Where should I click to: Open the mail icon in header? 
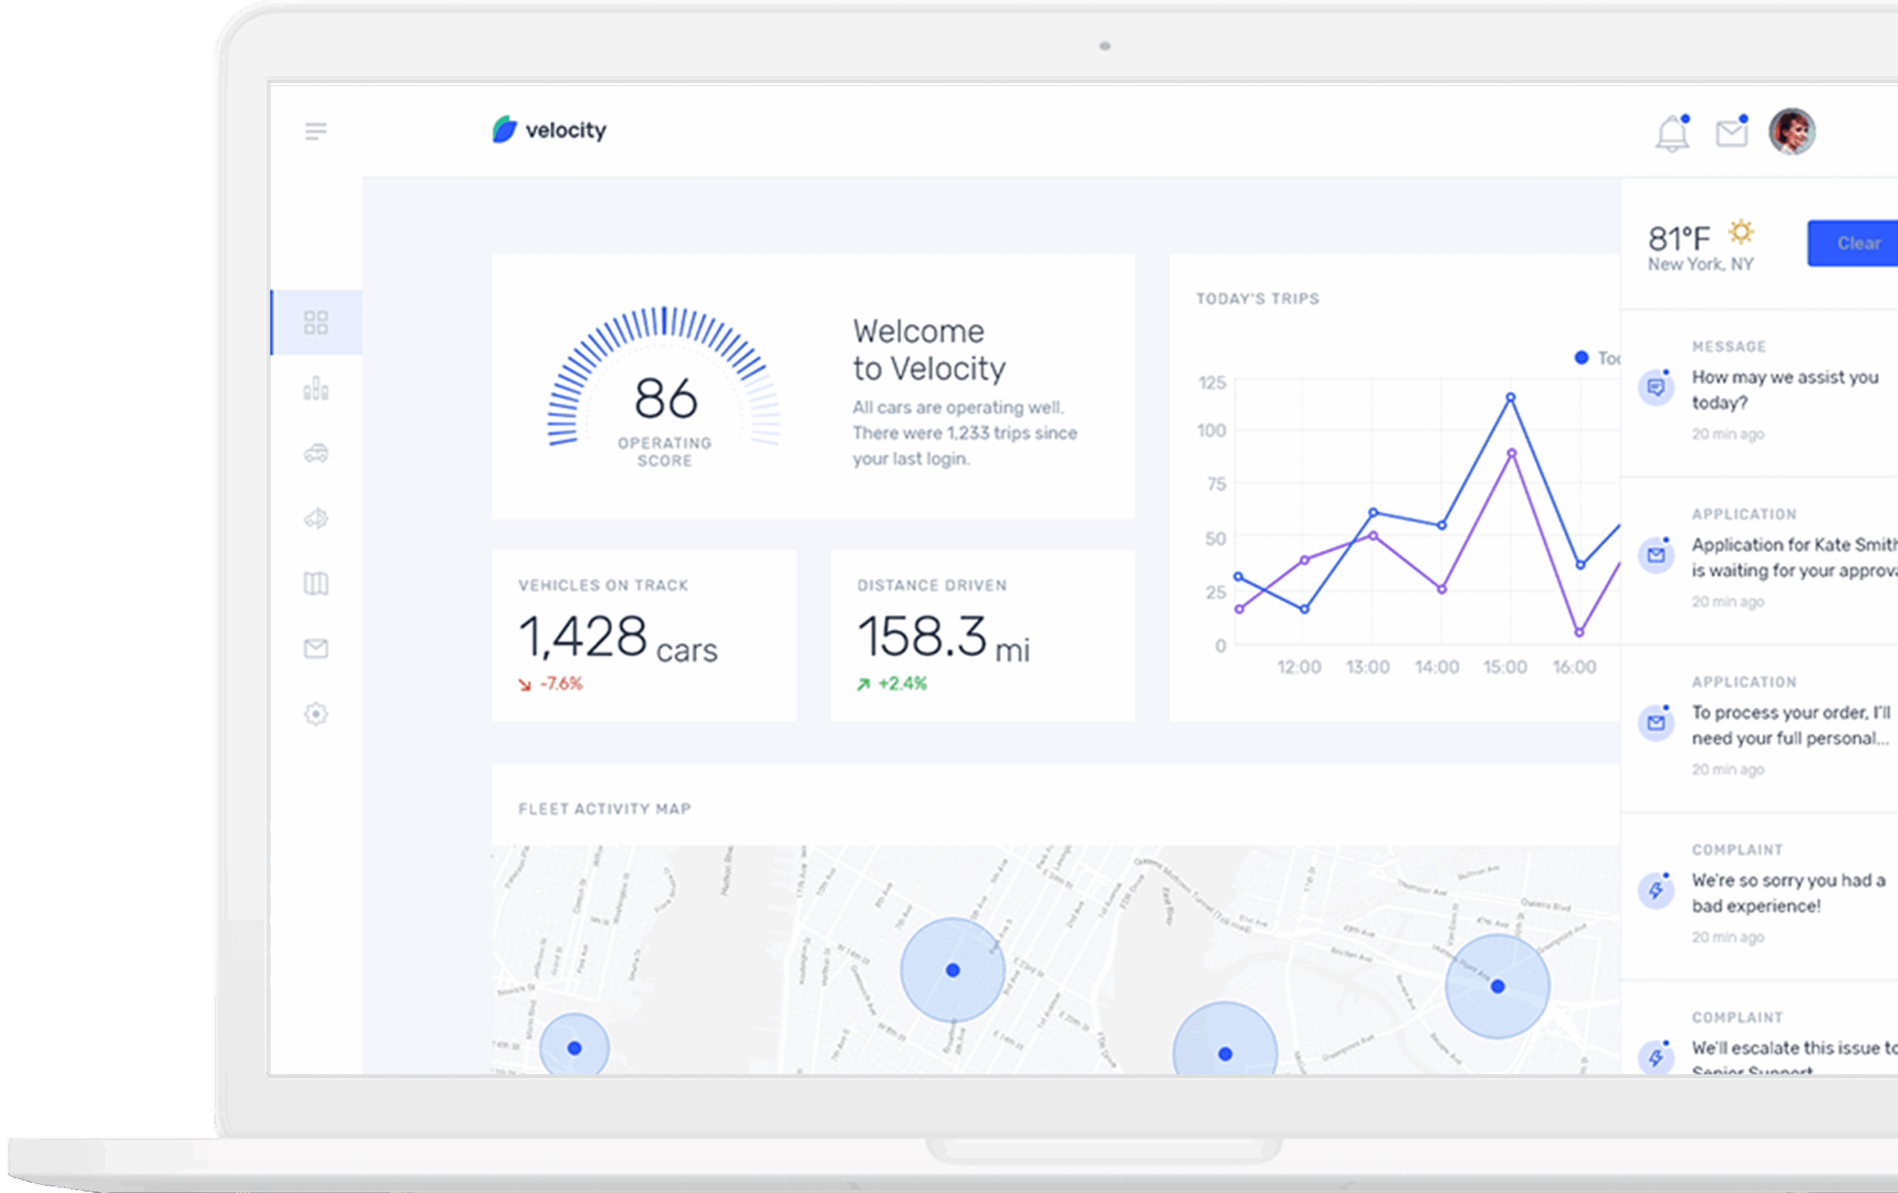[1731, 133]
